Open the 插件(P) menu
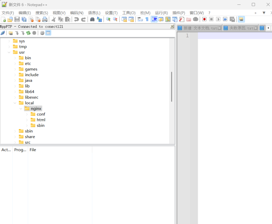This screenshot has height=224, width=272. tap(178, 13)
